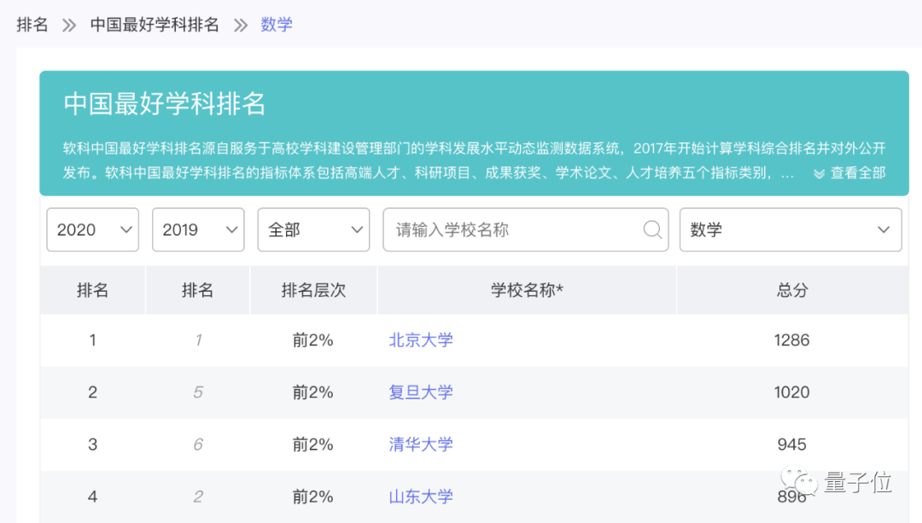Viewport: 922px width, 523px height.
Task: Open the 2020 year dropdown
Action: (x=92, y=230)
